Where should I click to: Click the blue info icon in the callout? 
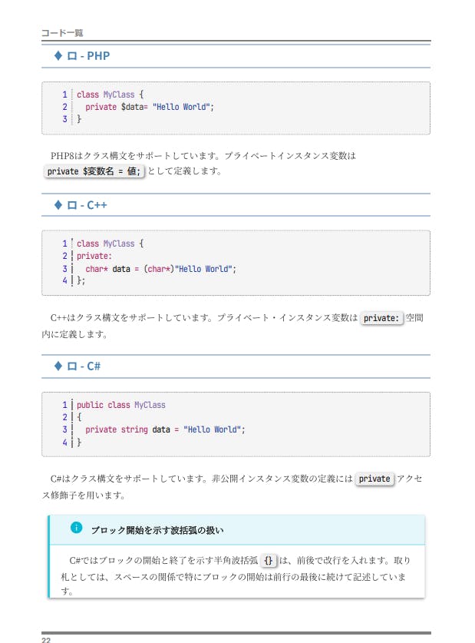tap(76, 528)
